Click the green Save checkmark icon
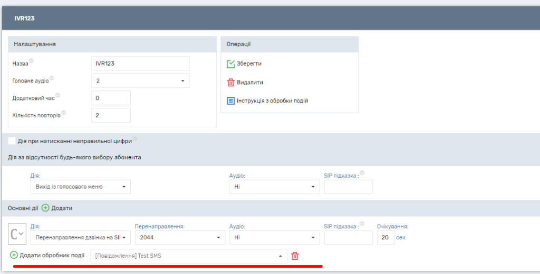This screenshot has height=274, width=540. (x=230, y=64)
